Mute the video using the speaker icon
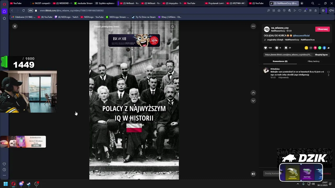Screen dimensions: 335x188 point(253,174)
